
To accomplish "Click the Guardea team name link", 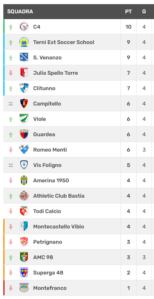I will (x=44, y=134).
